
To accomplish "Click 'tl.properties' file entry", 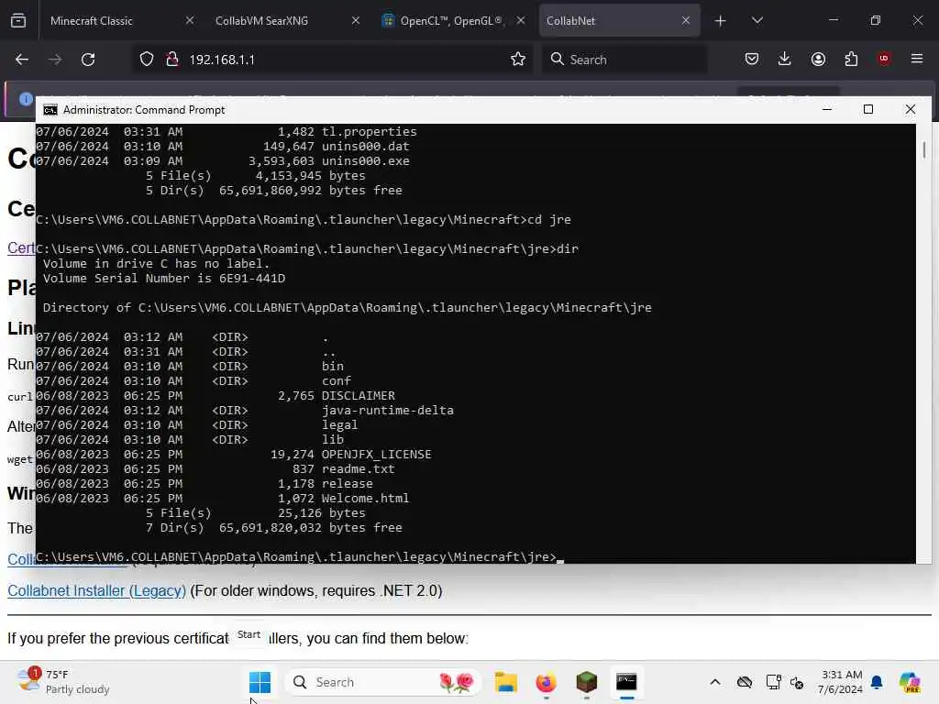I will (x=369, y=132).
